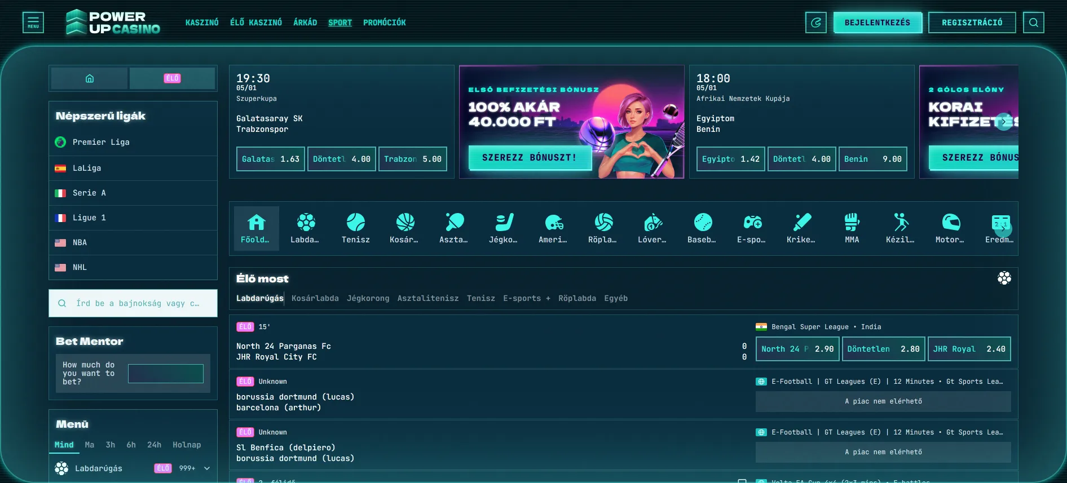Click the soccer ball icon in Élő most header
Viewport: 1067px width, 483px height.
(1004, 278)
